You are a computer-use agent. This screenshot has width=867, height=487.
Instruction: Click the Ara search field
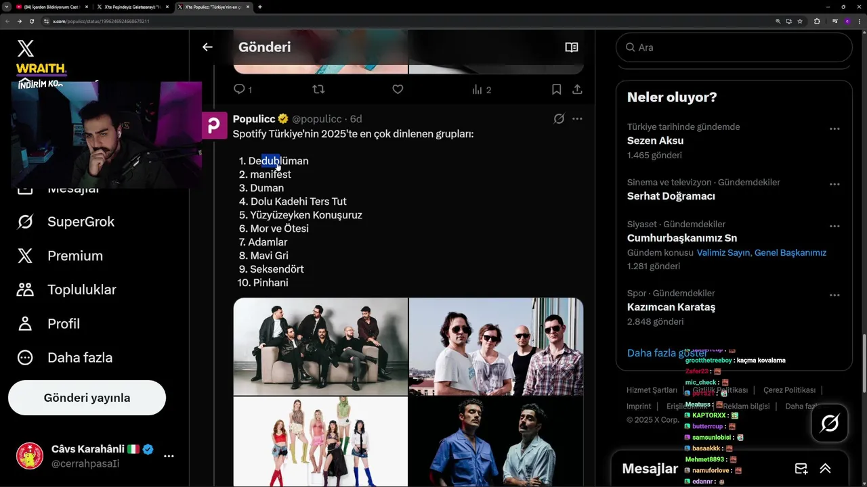coord(734,47)
